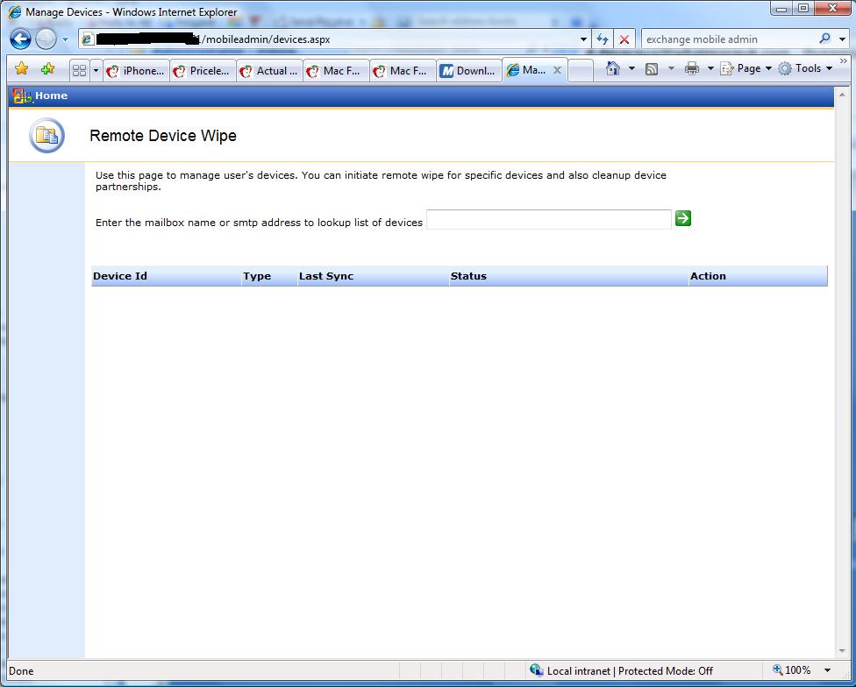Minimize the Internet Explorer window
Image resolution: width=856 pixels, height=687 pixels.
point(781,8)
